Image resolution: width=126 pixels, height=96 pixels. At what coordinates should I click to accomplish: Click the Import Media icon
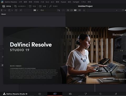[9, 10]
